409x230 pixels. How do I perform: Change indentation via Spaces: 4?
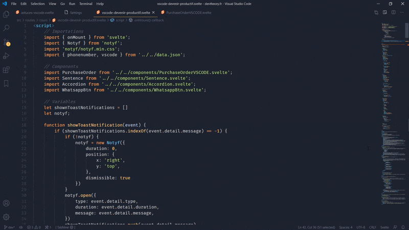tap(346, 227)
